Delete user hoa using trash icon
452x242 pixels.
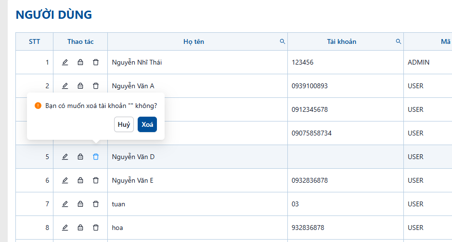tap(96, 228)
